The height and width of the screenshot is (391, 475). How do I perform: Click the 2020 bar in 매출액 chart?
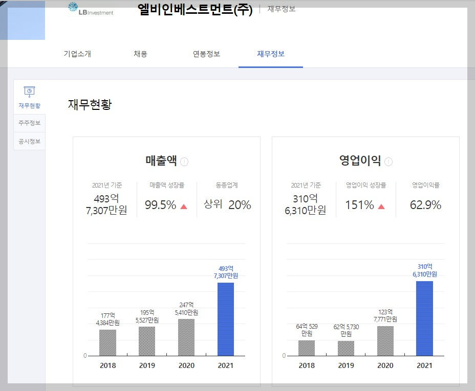(x=186, y=337)
